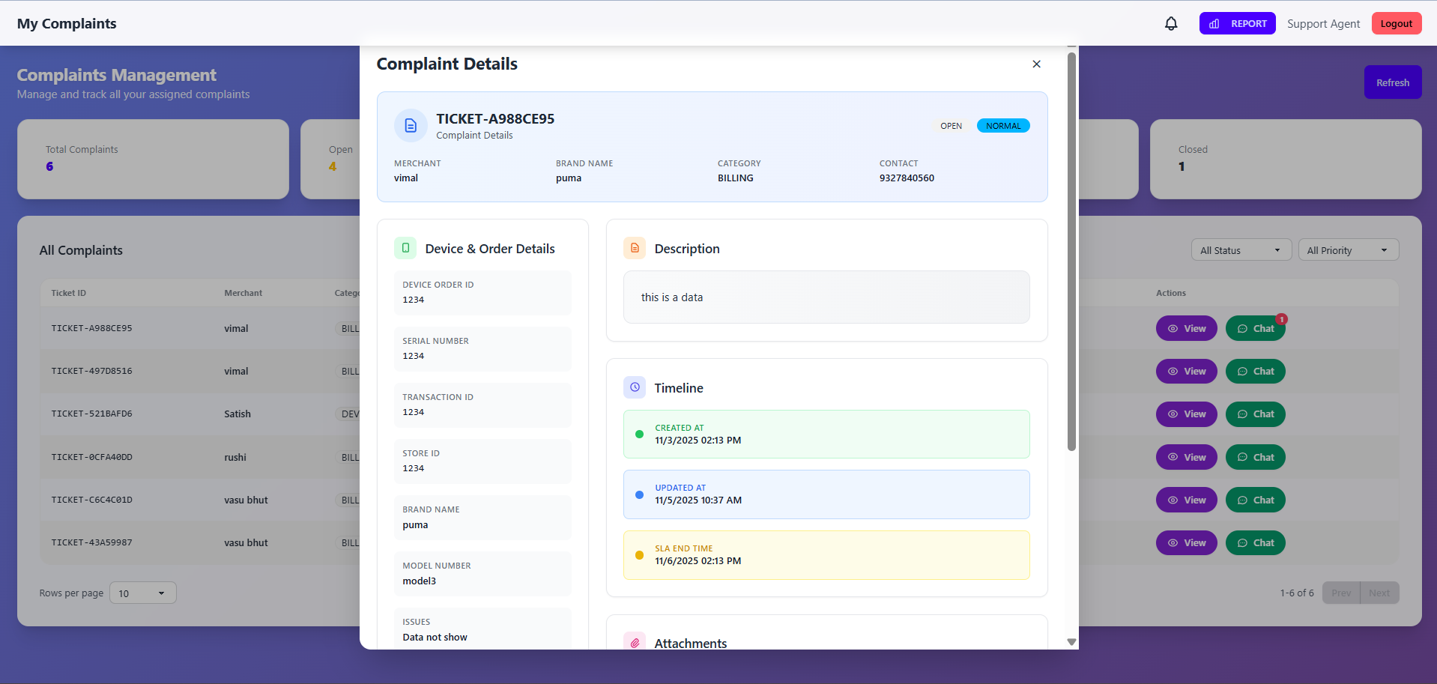The width and height of the screenshot is (1437, 684).
Task: Click the NORMAL priority badge
Action: tap(1002, 126)
